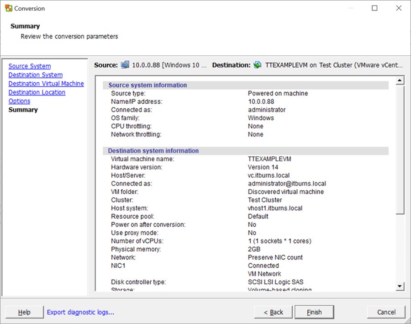
Task: Open the Options step
Action: click(x=19, y=101)
